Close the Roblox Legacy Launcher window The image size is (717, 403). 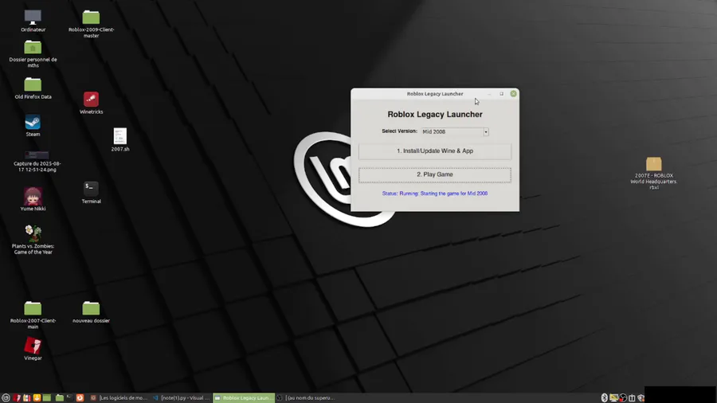(x=514, y=94)
